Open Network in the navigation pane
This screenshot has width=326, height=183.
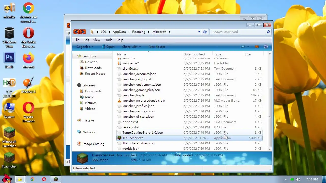pyautogui.click(x=89, y=132)
